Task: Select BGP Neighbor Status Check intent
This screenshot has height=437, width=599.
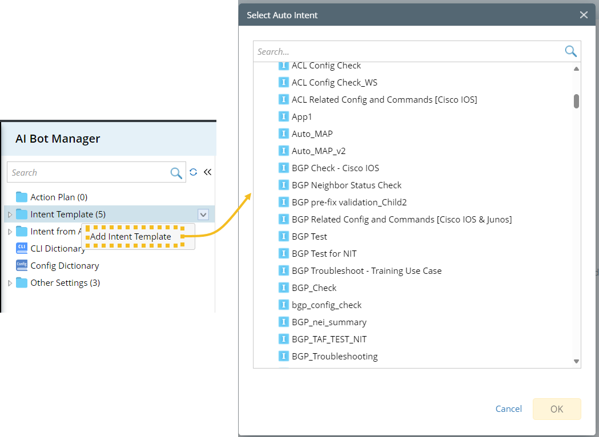Action: pos(346,185)
